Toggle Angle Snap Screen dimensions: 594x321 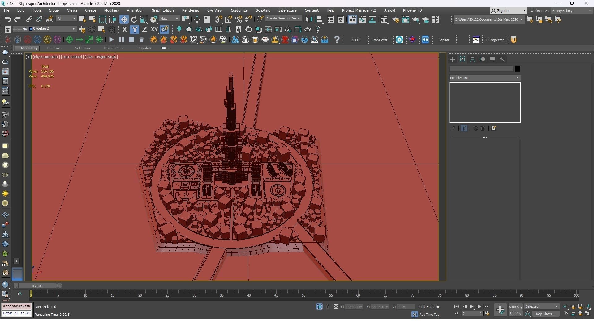[228, 19]
